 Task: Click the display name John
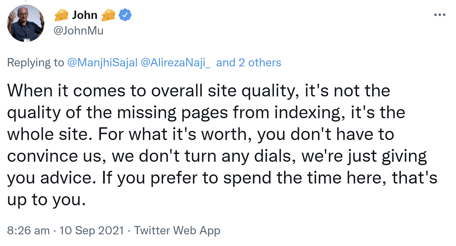click(x=85, y=15)
